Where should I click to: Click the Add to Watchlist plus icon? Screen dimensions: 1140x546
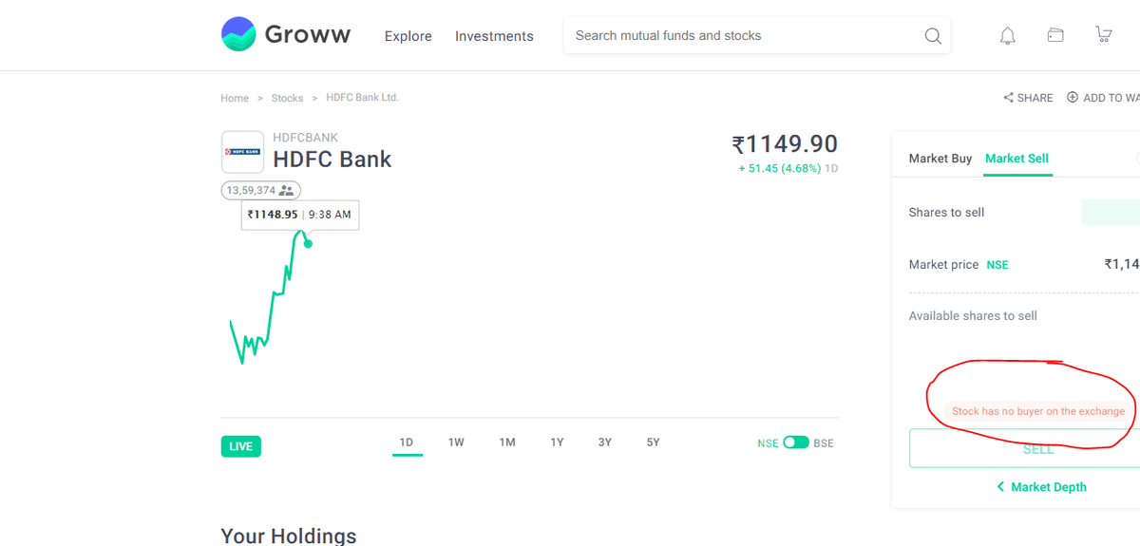1073,97
